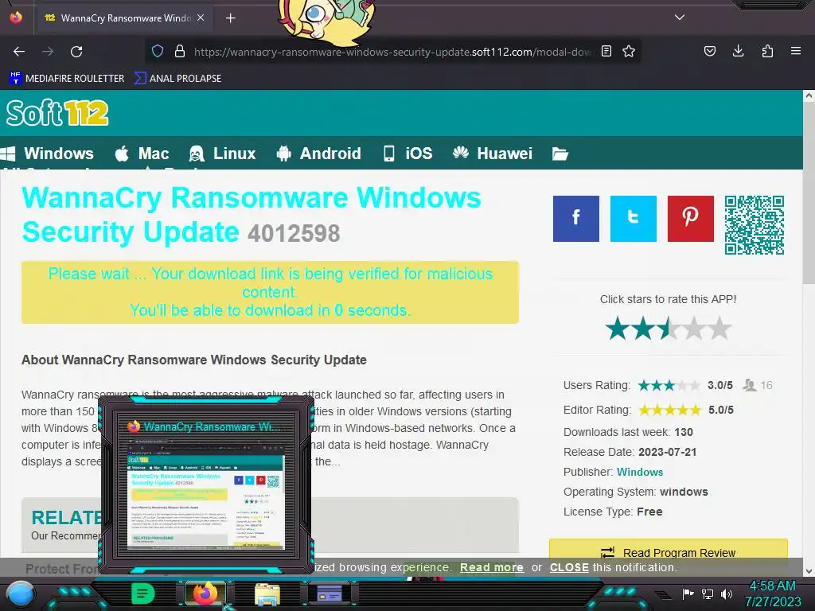Open the Firefox hamburger menu
The width and height of the screenshot is (815, 611).
pos(795,52)
